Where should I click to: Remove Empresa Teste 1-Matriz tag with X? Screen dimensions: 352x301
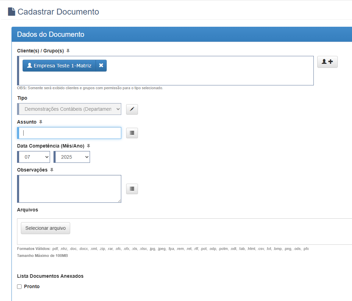pos(101,66)
